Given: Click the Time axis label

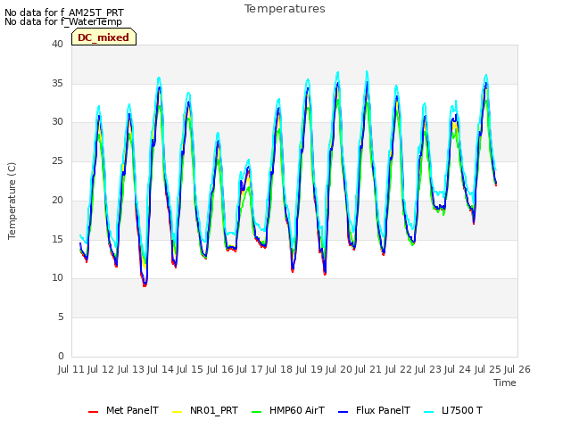Looking at the screenshot, I should pyautogui.click(x=505, y=383).
